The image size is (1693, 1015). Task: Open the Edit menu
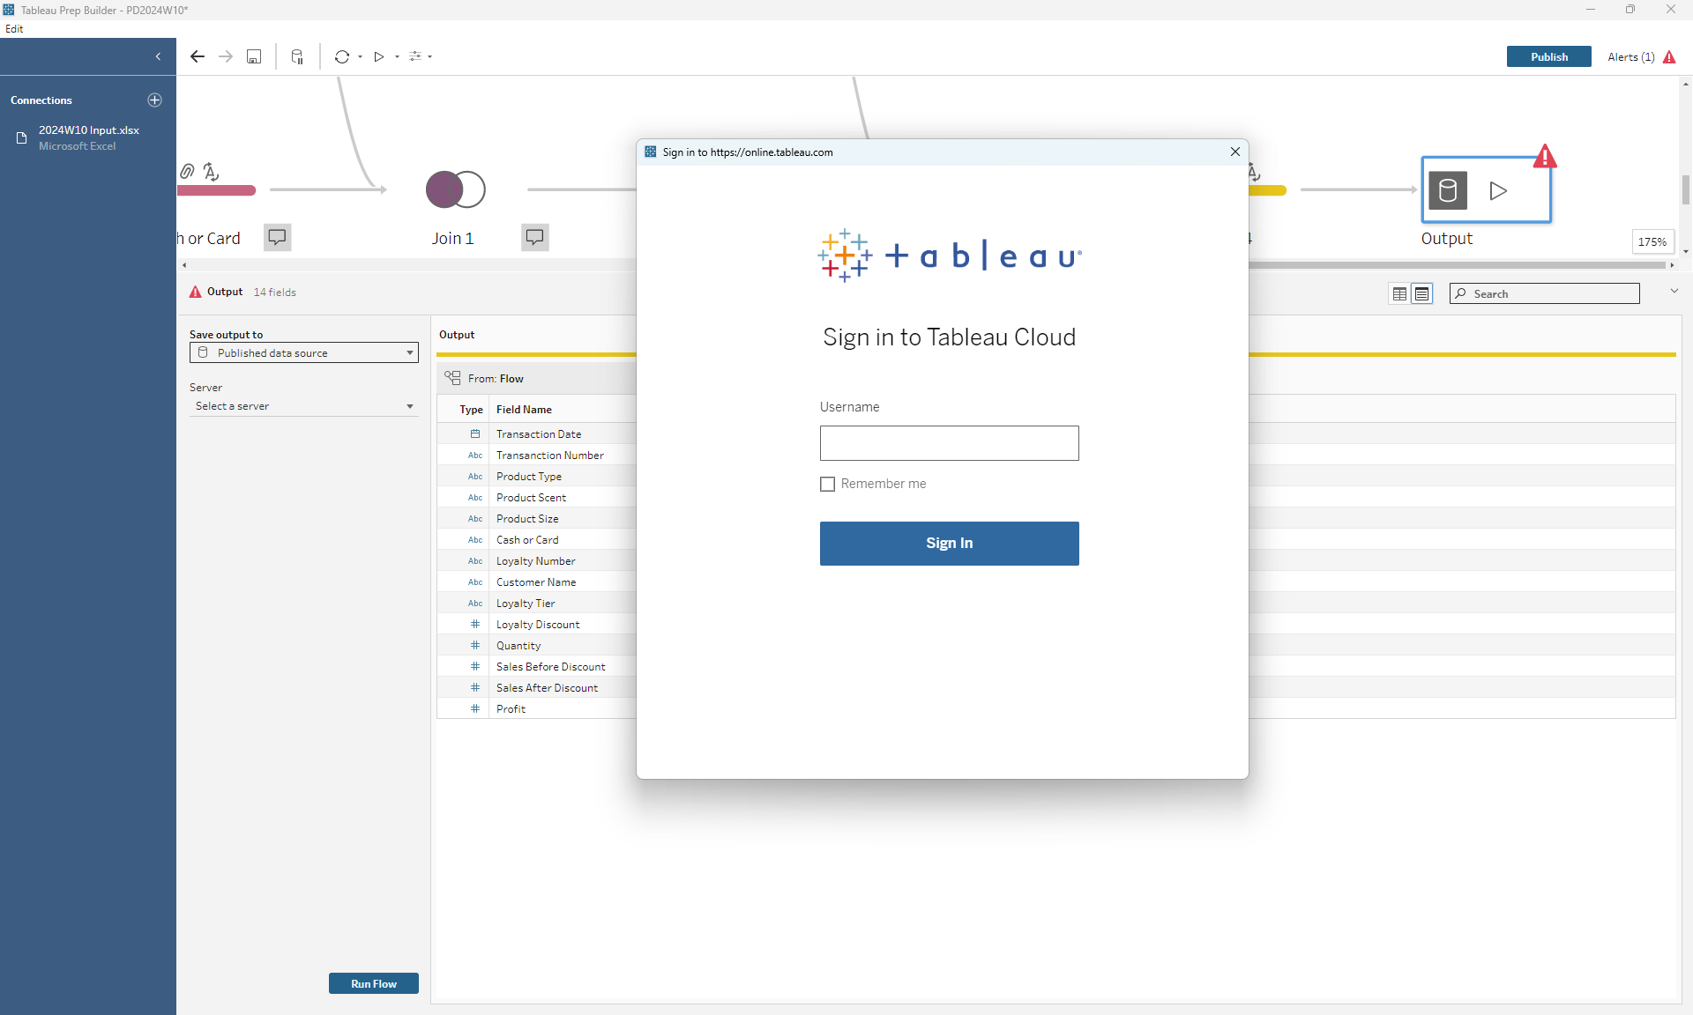pos(13,28)
